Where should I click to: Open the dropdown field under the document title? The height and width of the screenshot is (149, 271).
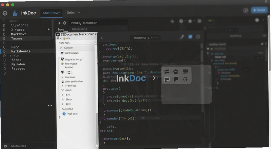pyautogui.click(x=98, y=29)
